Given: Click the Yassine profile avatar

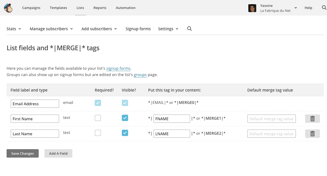Looking at the screenshot, I should click(x=252, y=8).
